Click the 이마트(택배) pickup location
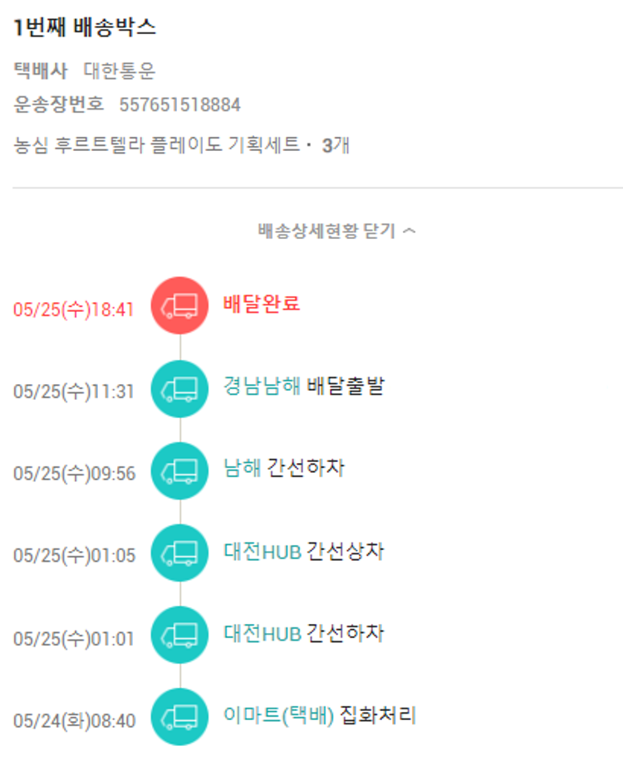This screenshot has width=623, height=765. click(278, 715)
